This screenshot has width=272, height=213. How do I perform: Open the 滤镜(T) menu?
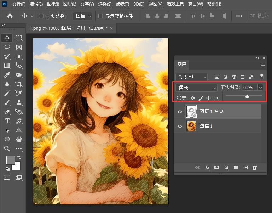122,4
